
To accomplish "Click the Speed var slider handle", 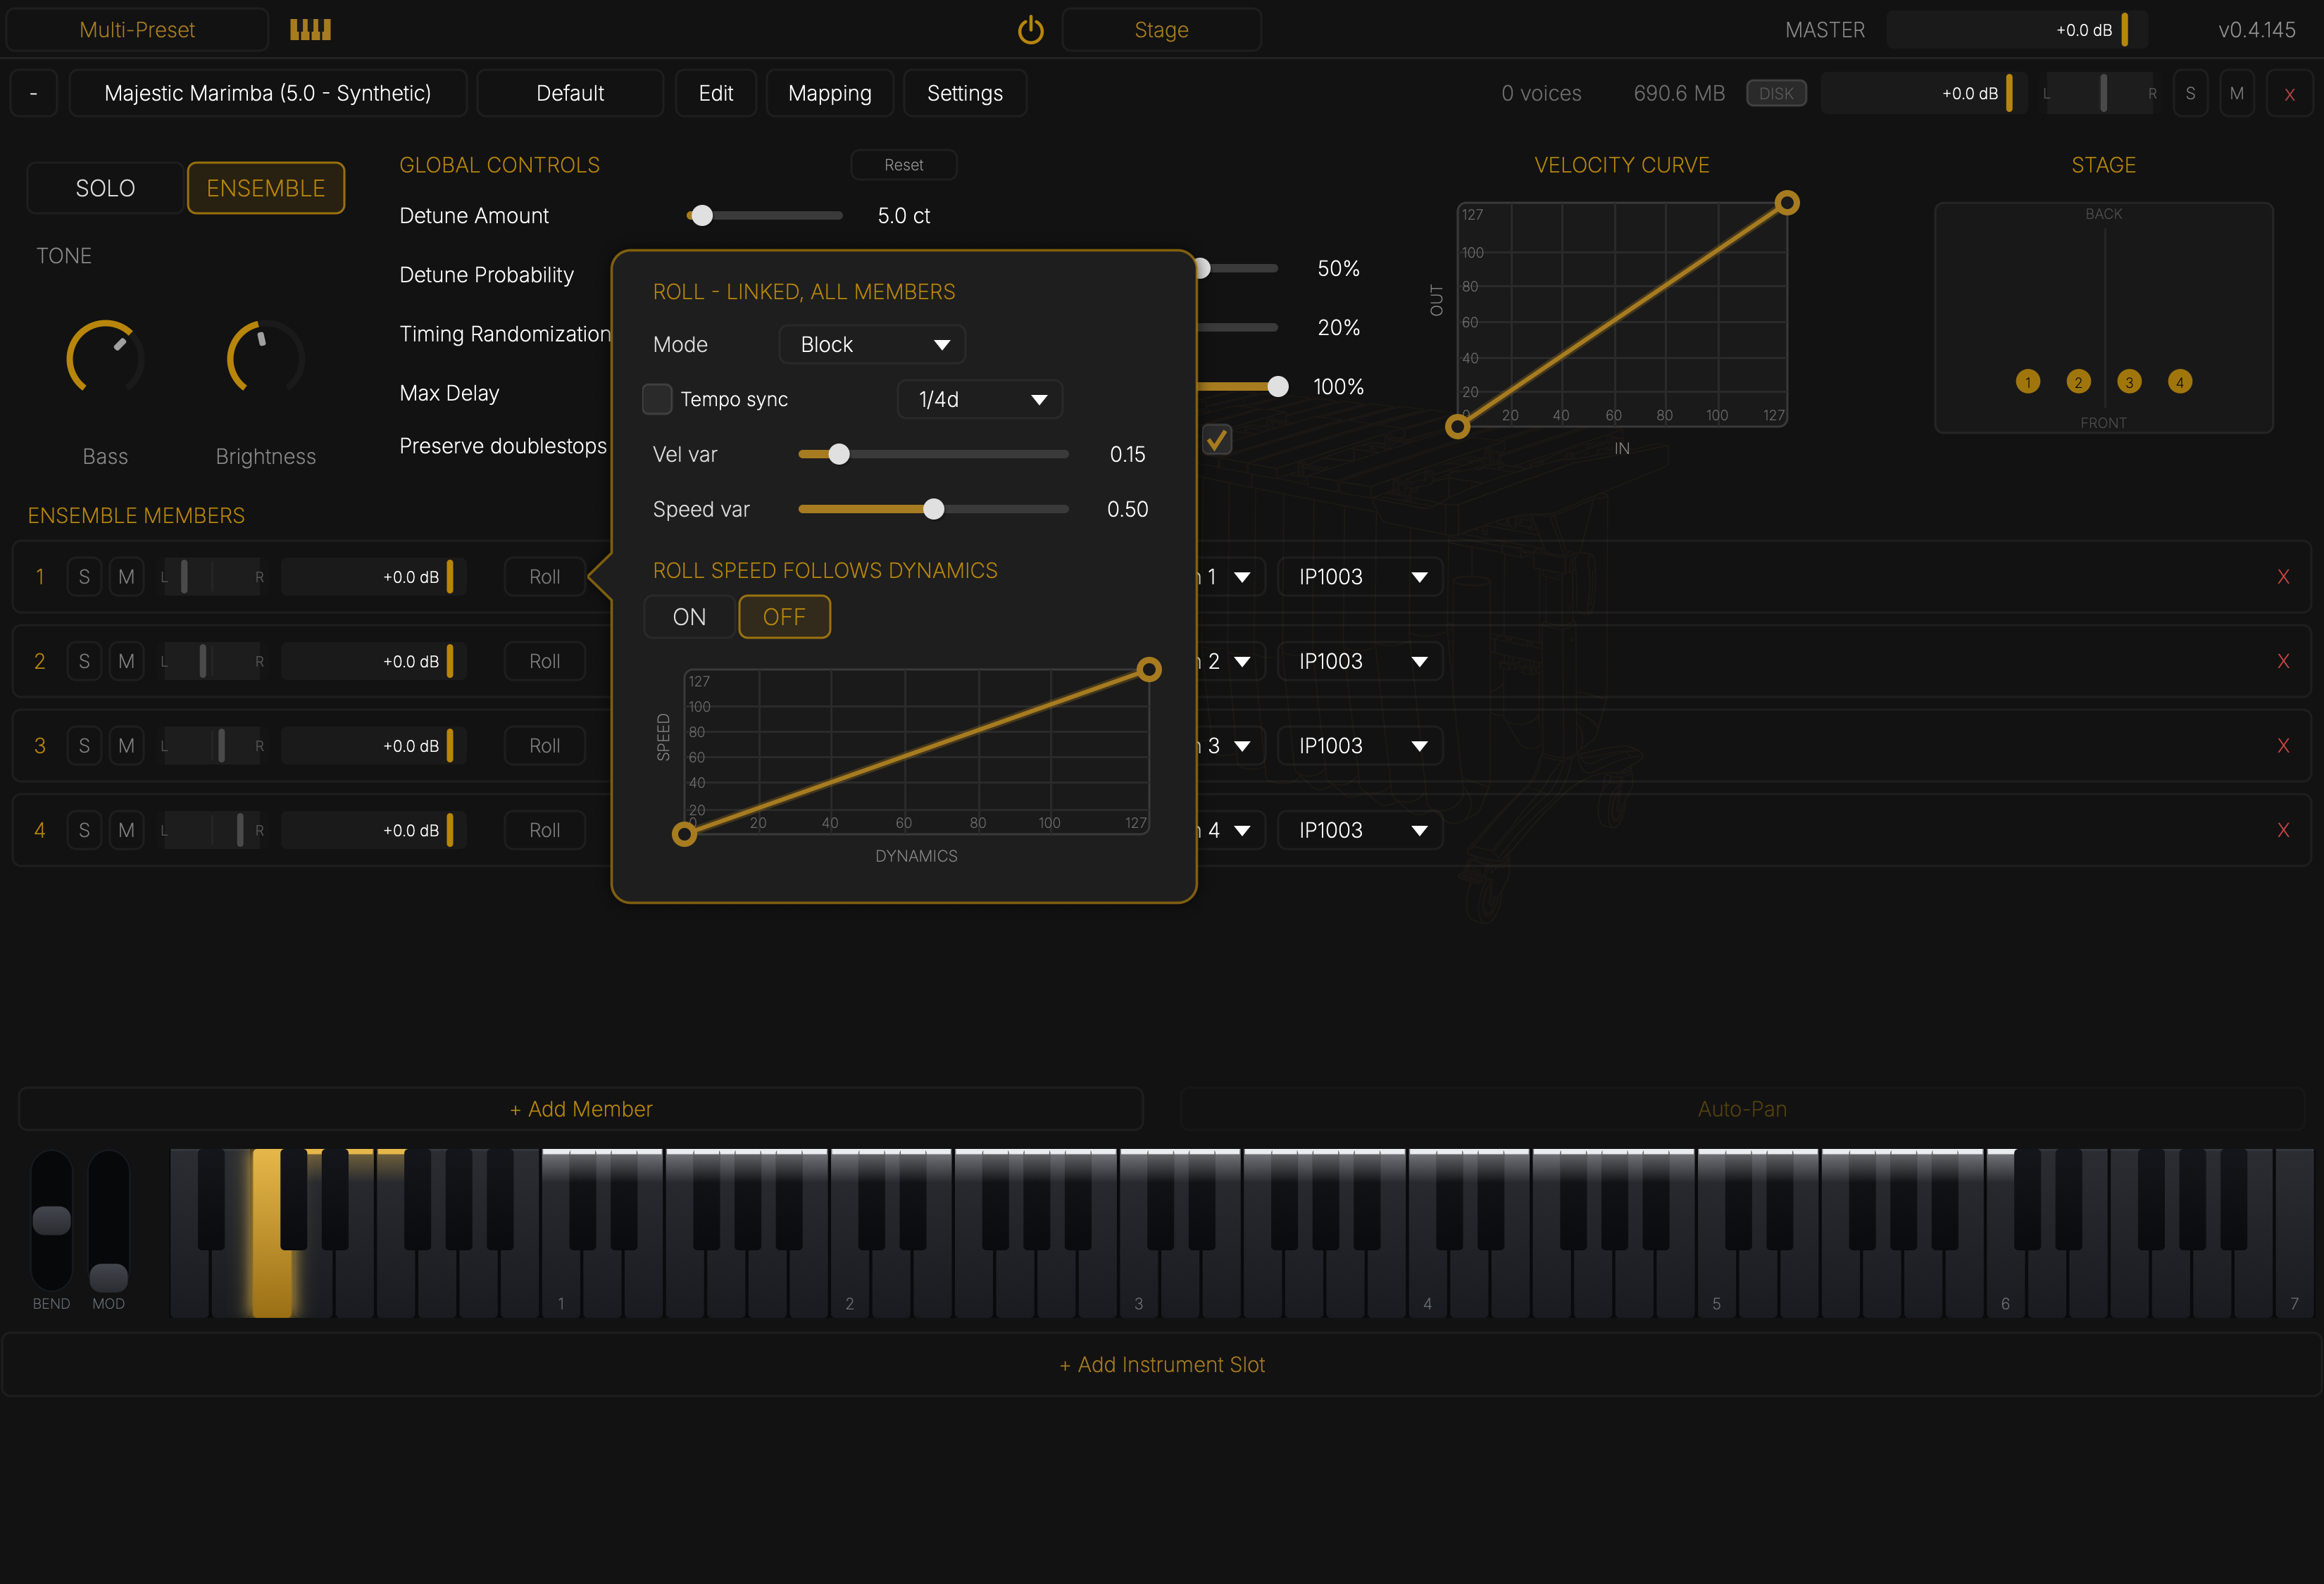I will click(x=934, y=510).
